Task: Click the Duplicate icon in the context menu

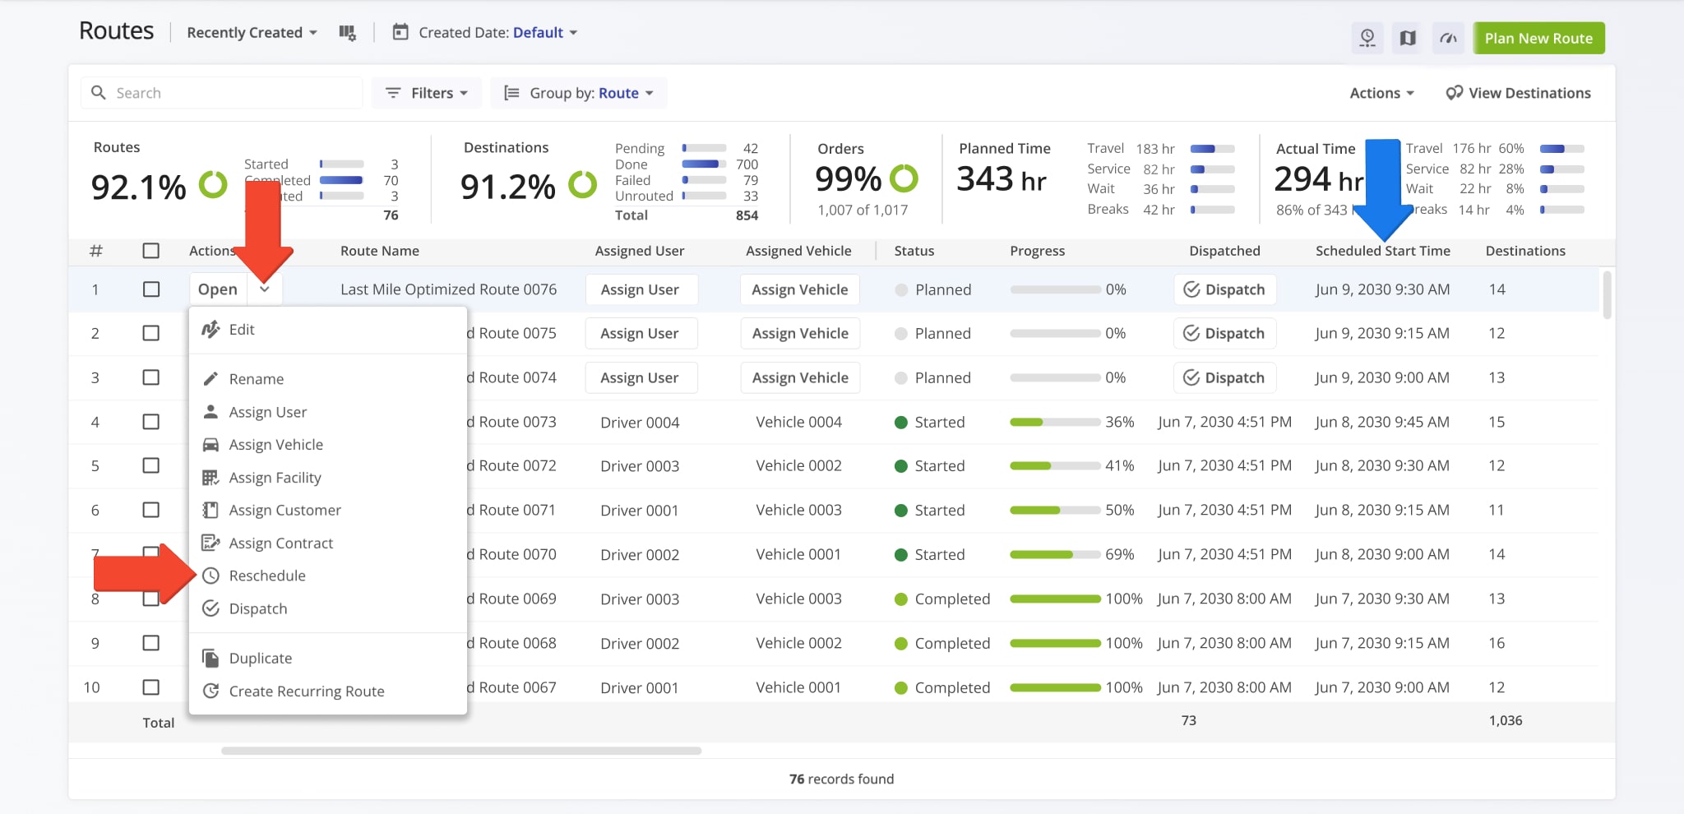Action: point(211,658)
